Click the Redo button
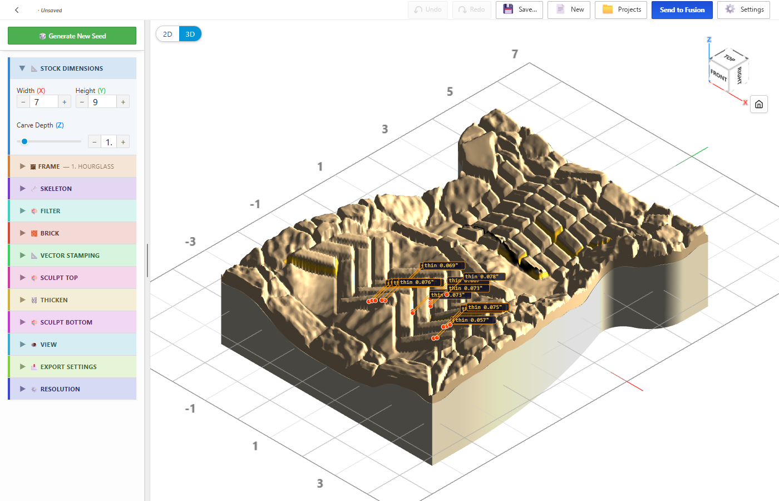Viewport: 779px width, 501px height. click(x=472, y=10)
